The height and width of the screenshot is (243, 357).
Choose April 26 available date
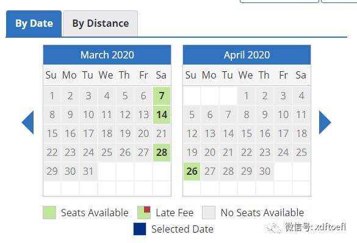[x=192, y=171]
